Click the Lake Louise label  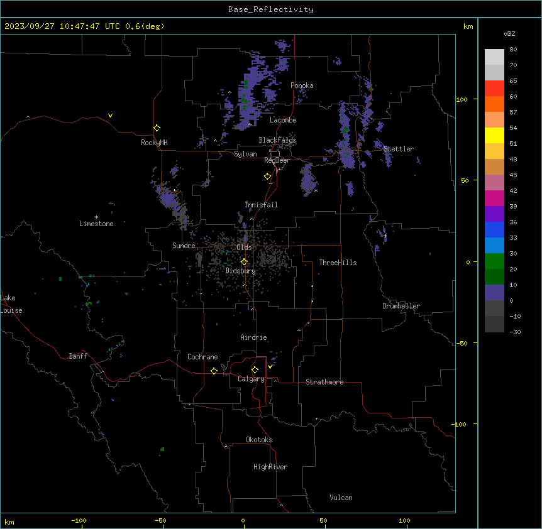click(x=11, y=304)
